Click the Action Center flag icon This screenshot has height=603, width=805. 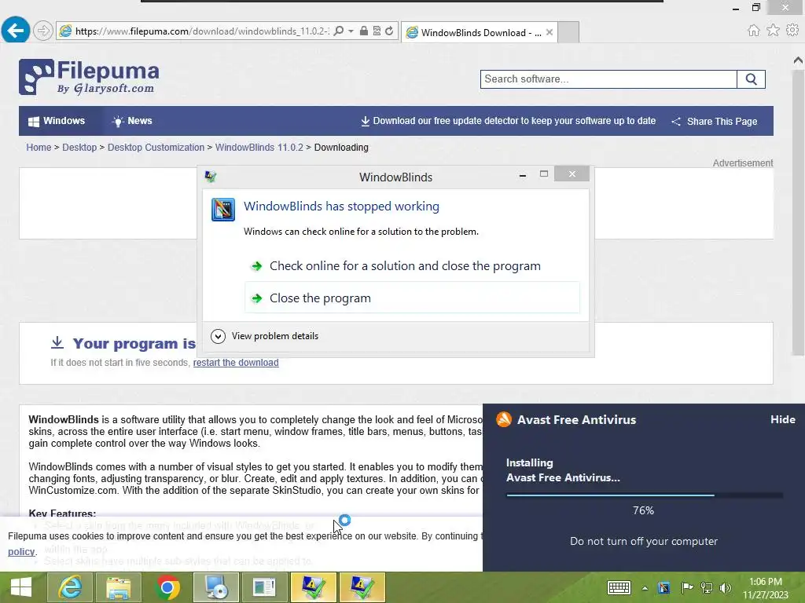pyautogui.click(x=687, y=587)
